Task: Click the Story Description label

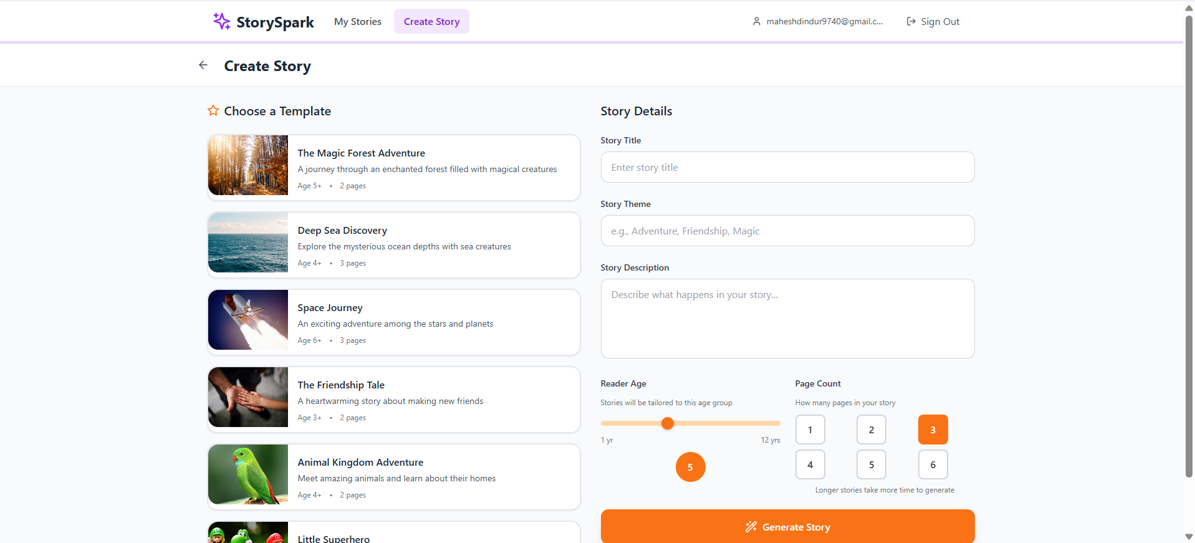Action: pos(635,267)
